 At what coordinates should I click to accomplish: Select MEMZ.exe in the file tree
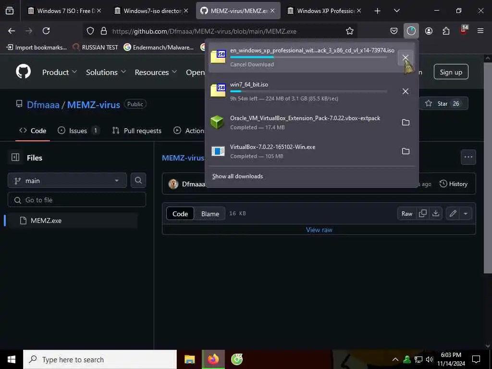click(x=72, y=221)
